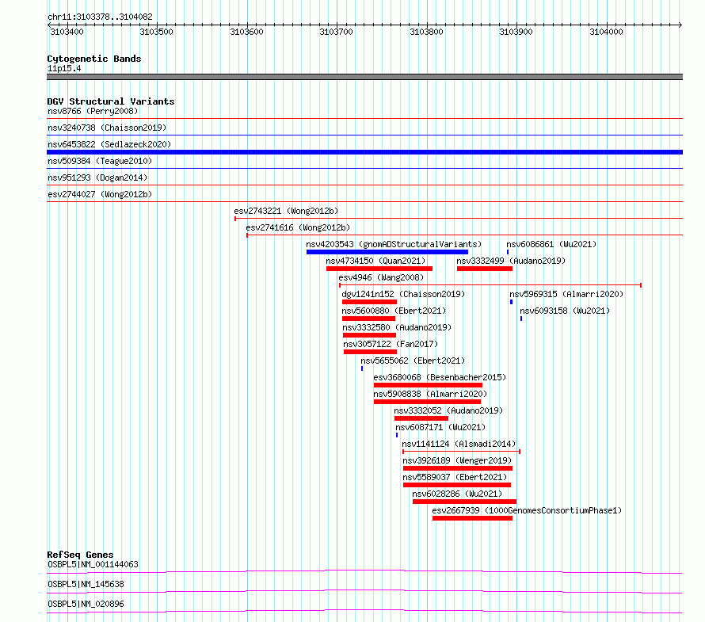
Task: Click the esv2744027 (Wong2012b) label
Action: [100, 194]
